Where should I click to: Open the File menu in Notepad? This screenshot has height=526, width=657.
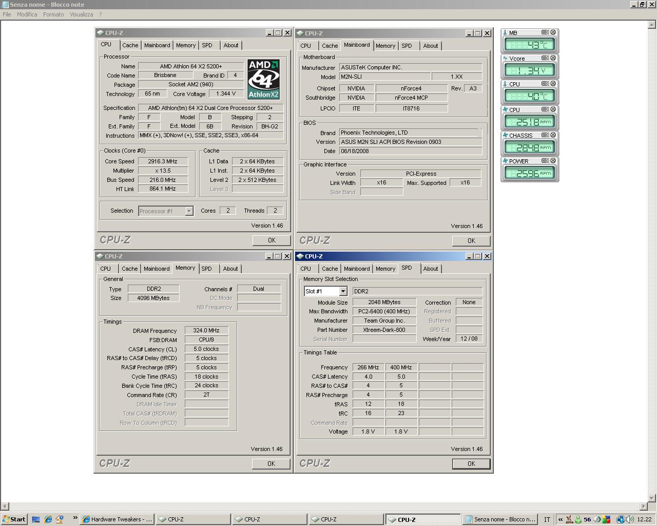tap(7, 14)
